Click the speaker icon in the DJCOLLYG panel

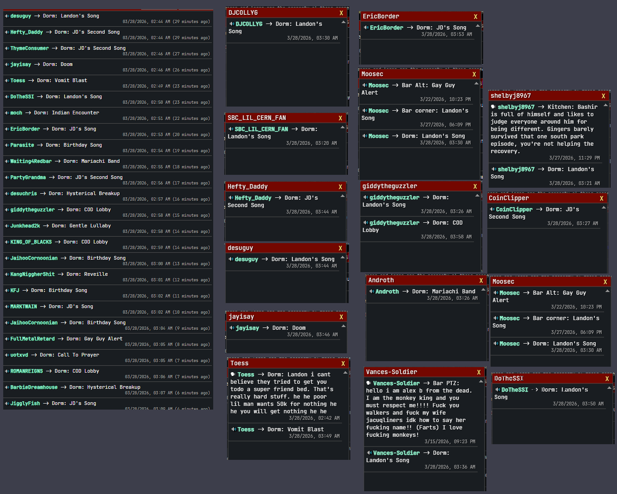click(232, 24)
